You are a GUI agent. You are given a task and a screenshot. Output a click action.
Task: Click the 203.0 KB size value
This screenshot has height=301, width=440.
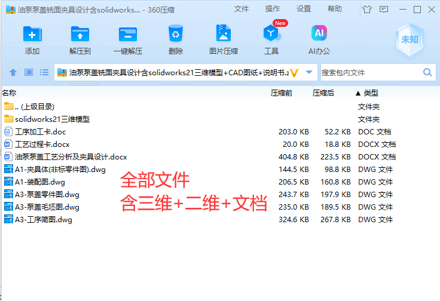[294, 132]
